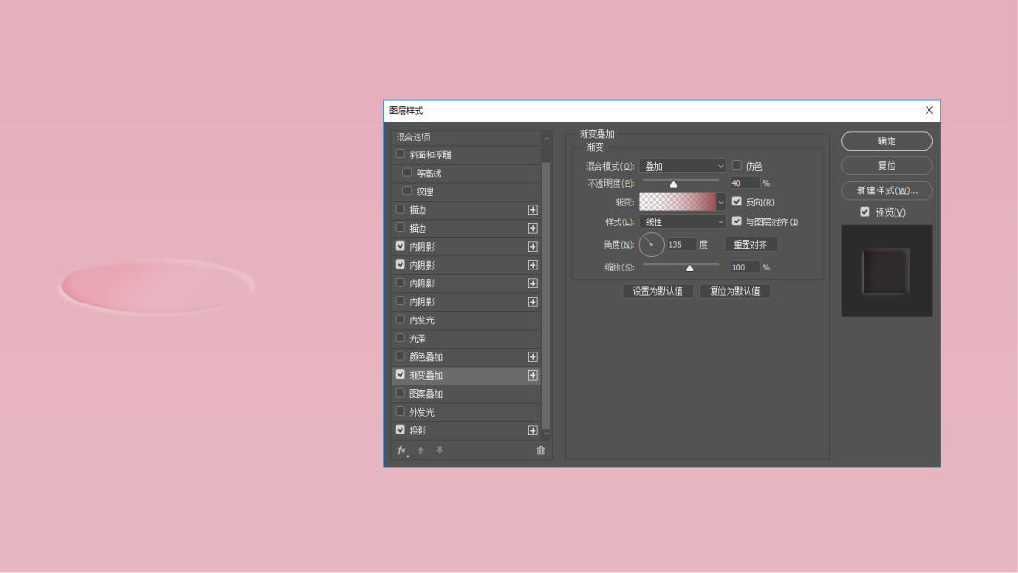Click the 确定 OK button
Image resolution: width=1018 pixels, height=573 pixels.
click(887, 140)
